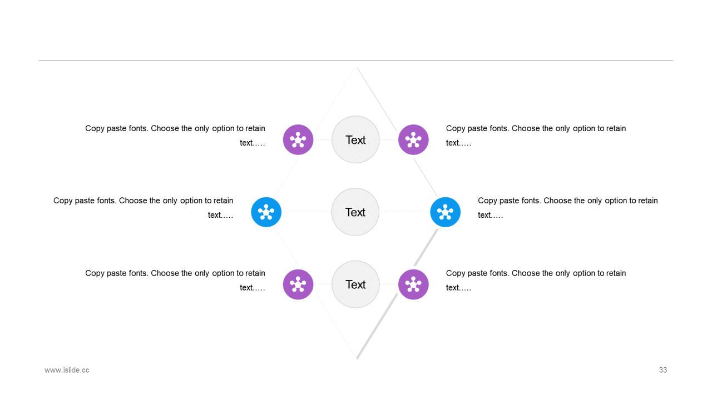Click the bottom-right Copy paste fonts paragraph
This screenshot has height=400, width=712.
click(536, 281)
